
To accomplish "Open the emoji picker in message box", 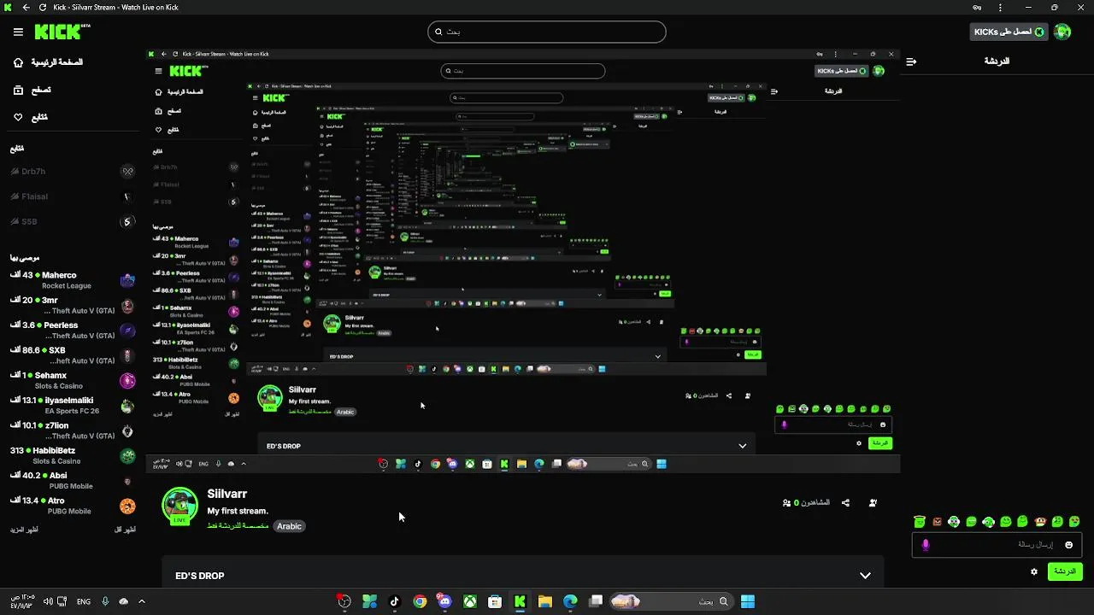I will [1068, 545].
